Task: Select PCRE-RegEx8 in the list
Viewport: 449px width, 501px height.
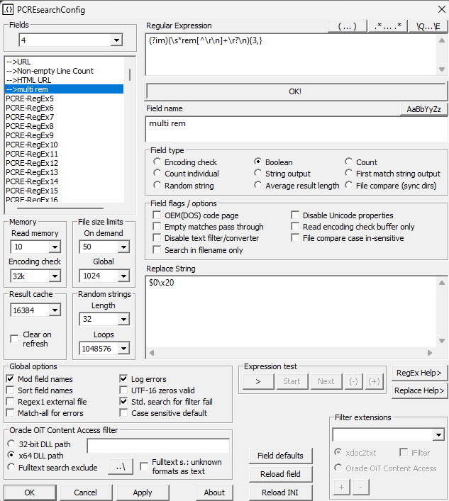Action: click(65, 126)
